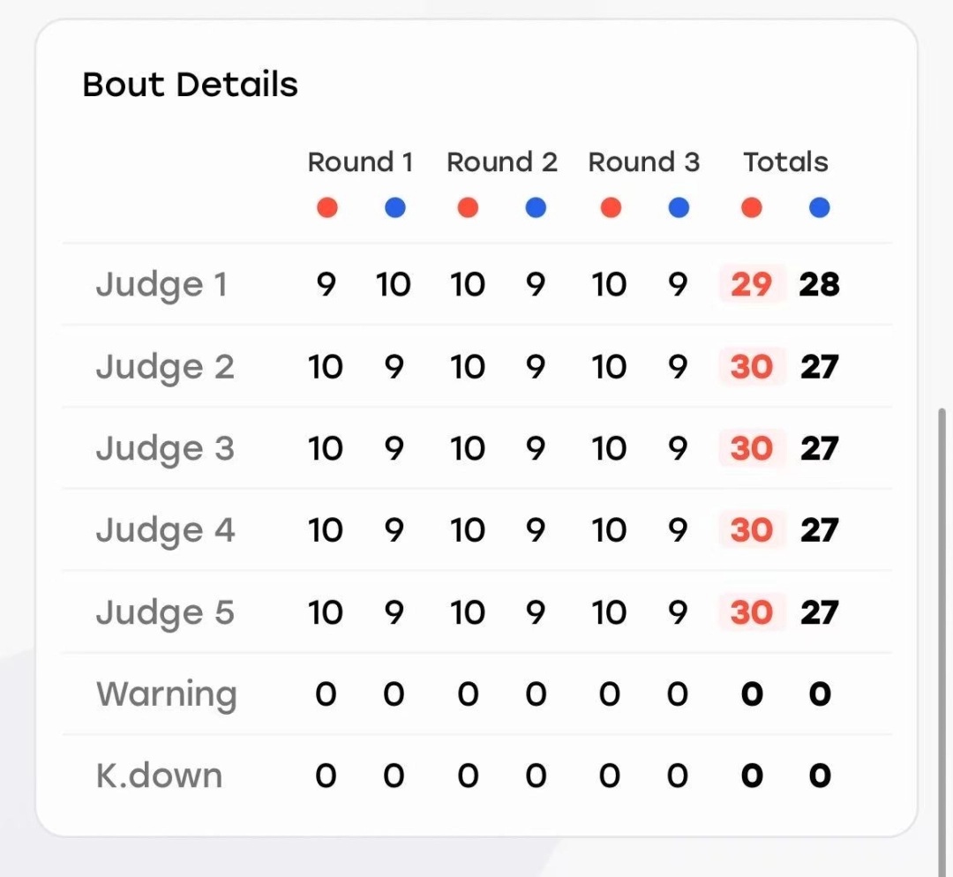Click the Judge 5 row label
The image size is (953, 877).
pyautogui.click(x=165, y=612)
